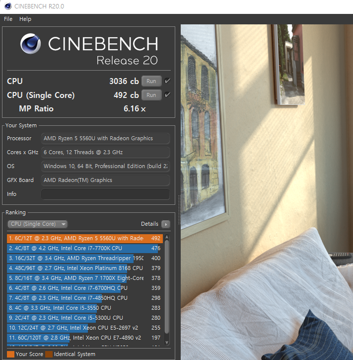Click the Processor field AMD Ryzen 5 5560U
353x360 pixels.
pyautogui.click(x=105, y=138)
